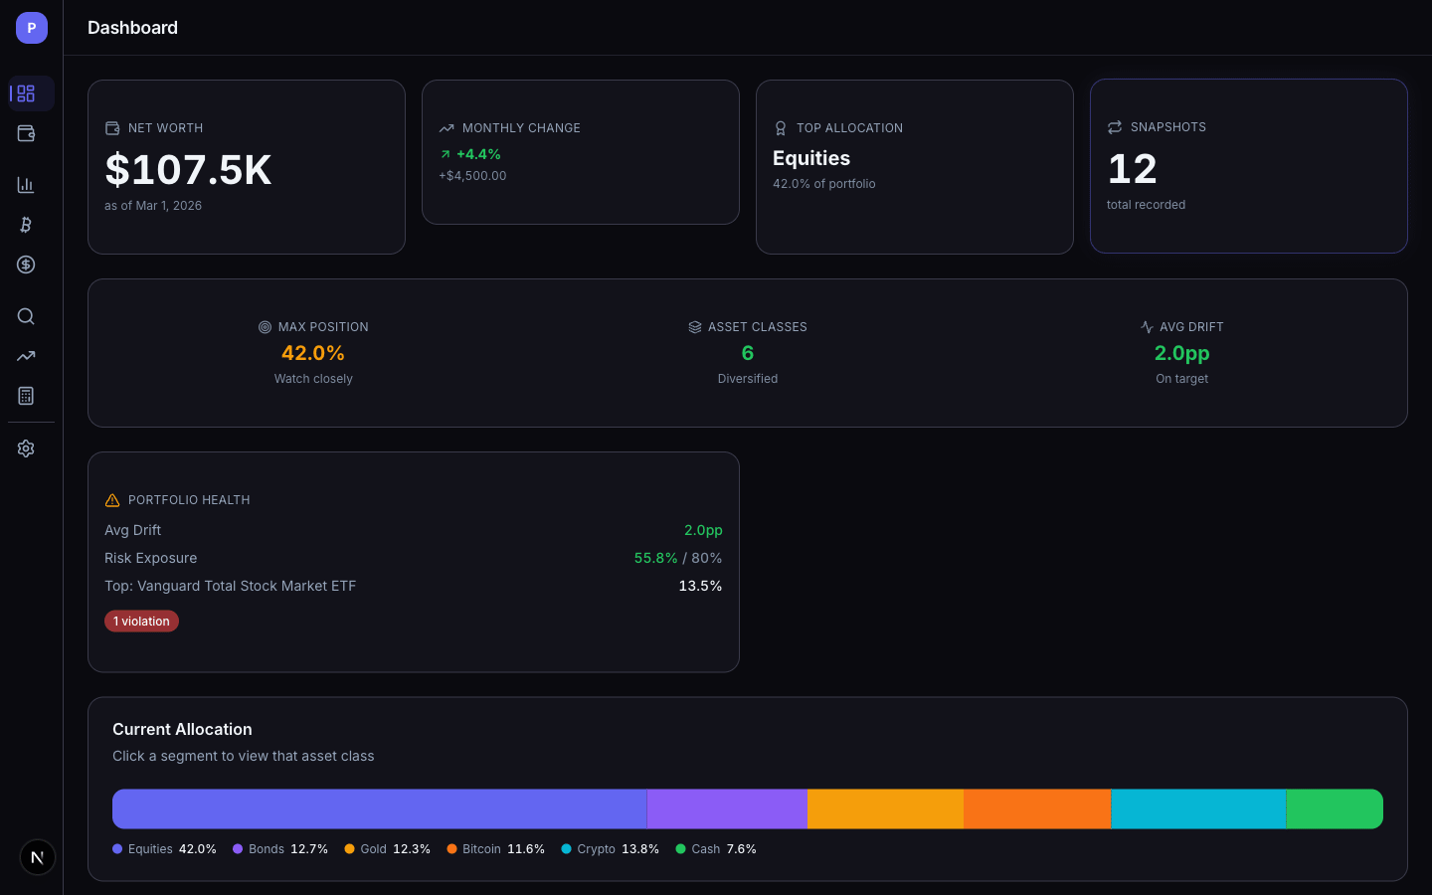Viewport: 1432px width, 895px height.
Task: Select the yellow Gold bar segment
Action: (x=885, y=808)
